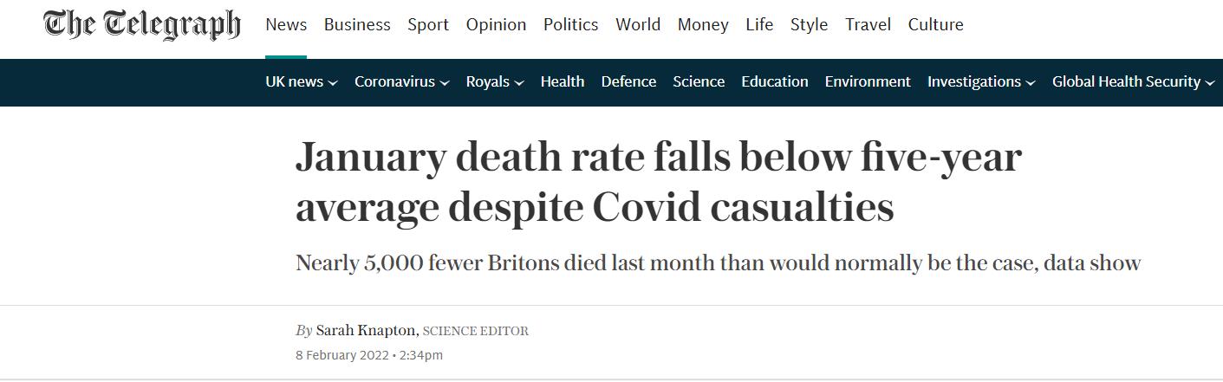Screen dimensions: 1223x382
Task: Go to the Defence subsection
Action: [628, 81]
